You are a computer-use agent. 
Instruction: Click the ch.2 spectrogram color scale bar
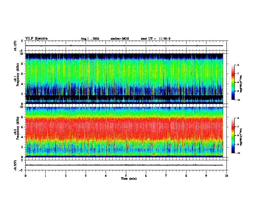coord(233,136)
